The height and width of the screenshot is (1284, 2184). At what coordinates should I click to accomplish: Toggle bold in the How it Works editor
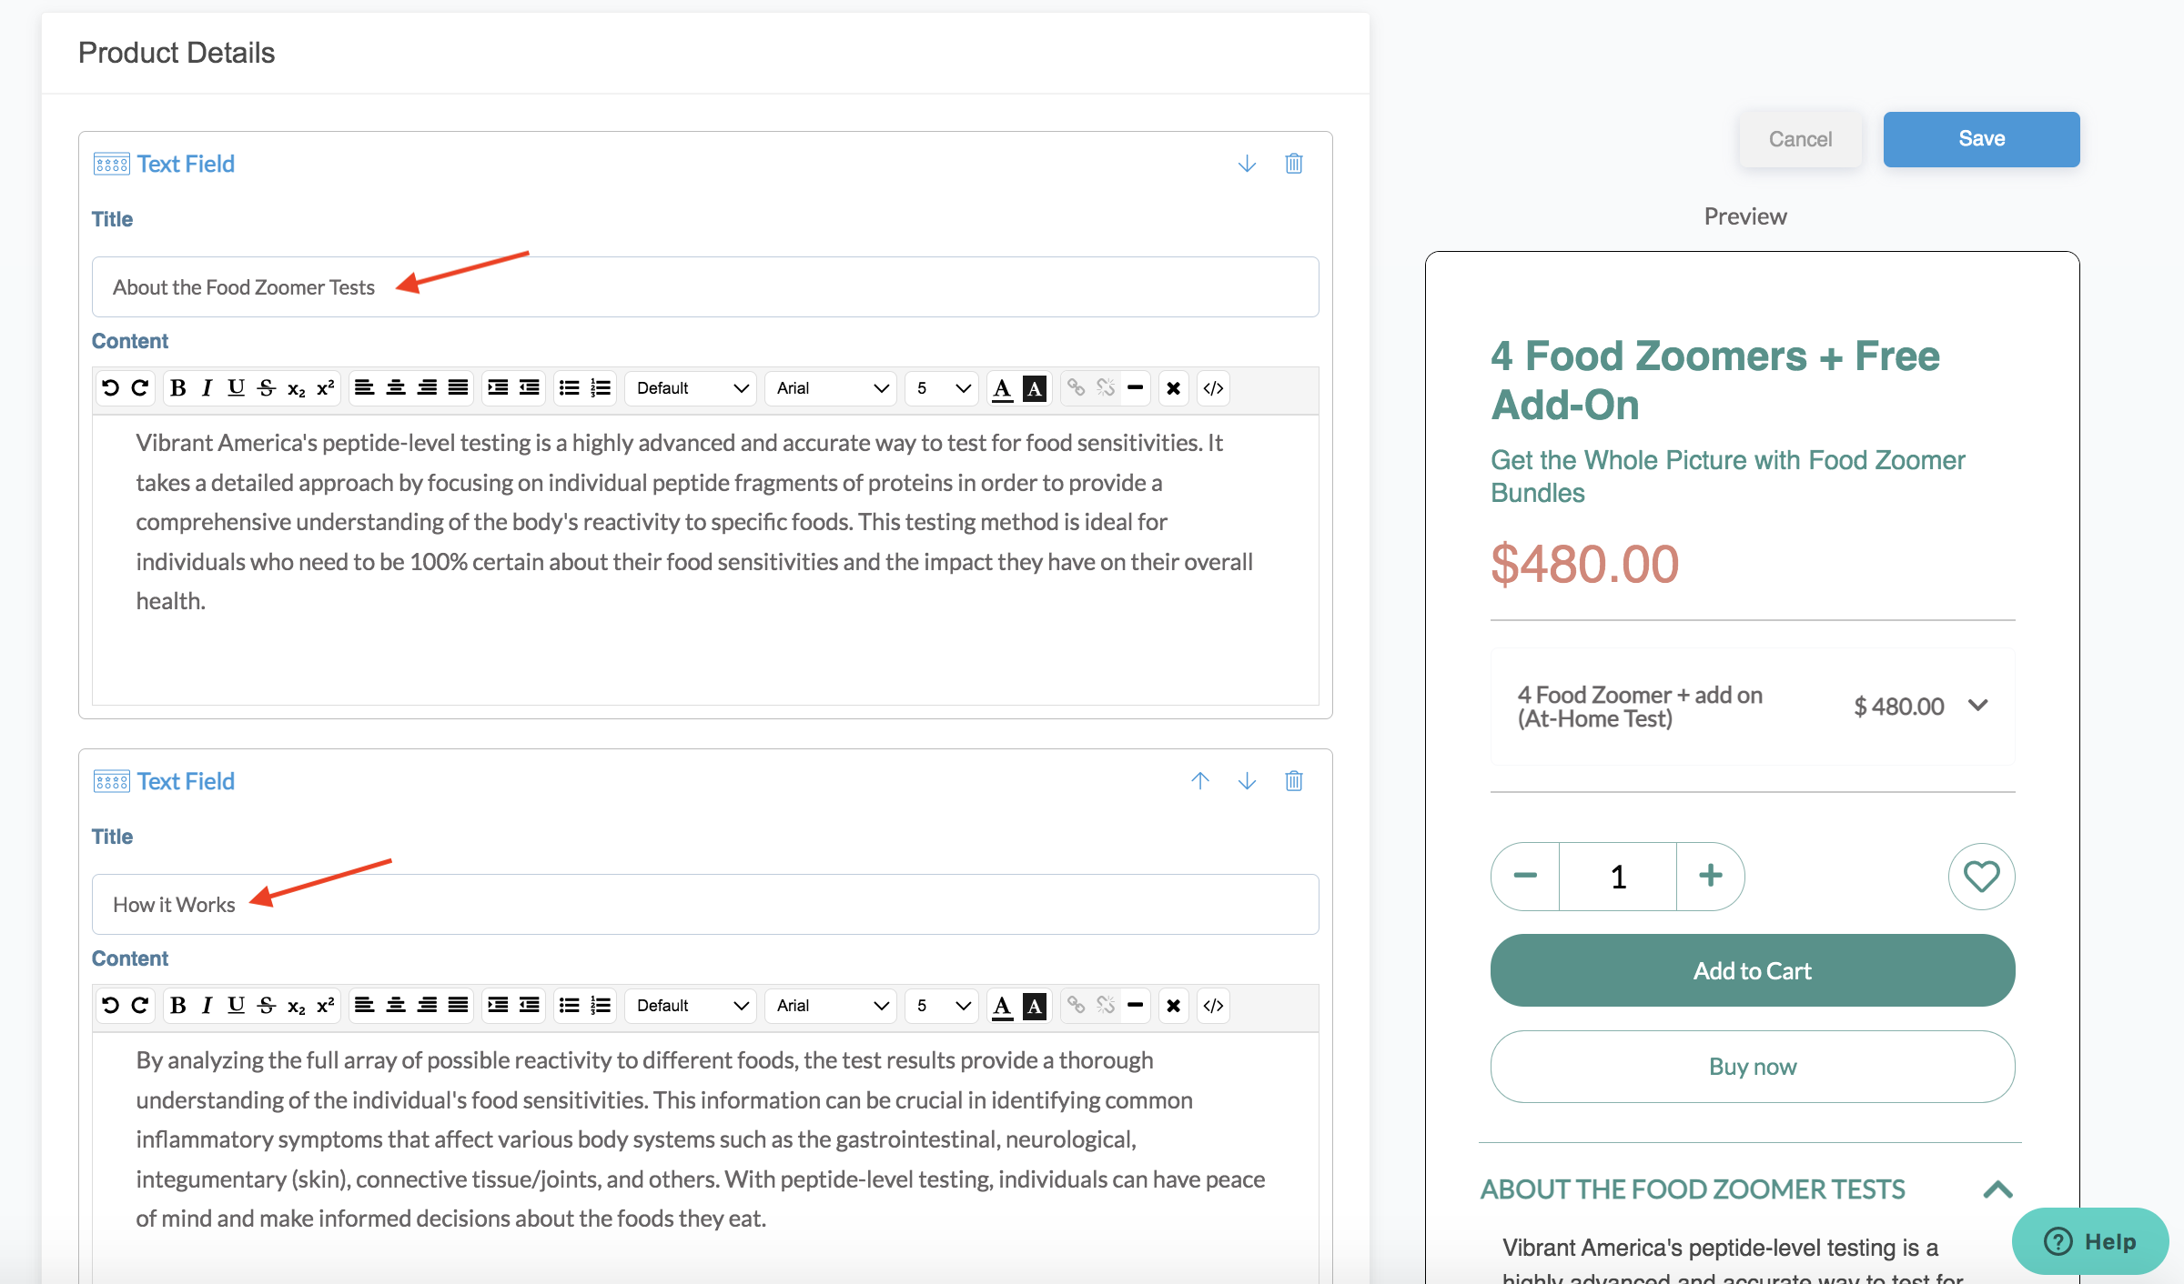(x=178, y=1006)
